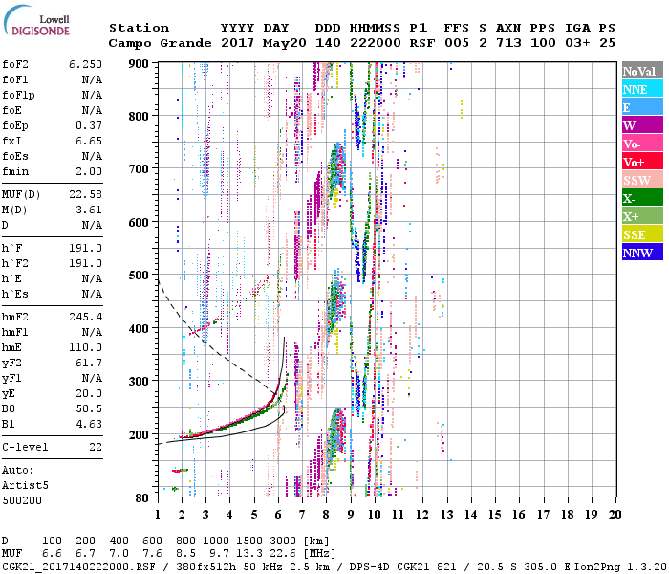Select the X- dark green legend swatch
669x574 pixels.
point(642,198)
